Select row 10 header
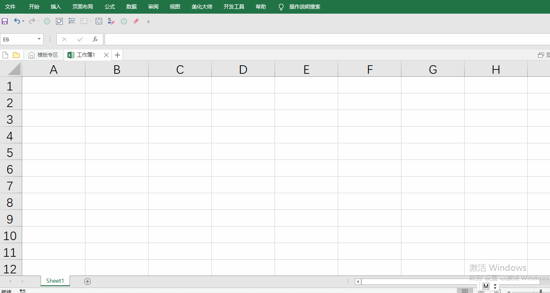Screen dimensions: 550x293 pyautogui.click(x=11, y=235)
